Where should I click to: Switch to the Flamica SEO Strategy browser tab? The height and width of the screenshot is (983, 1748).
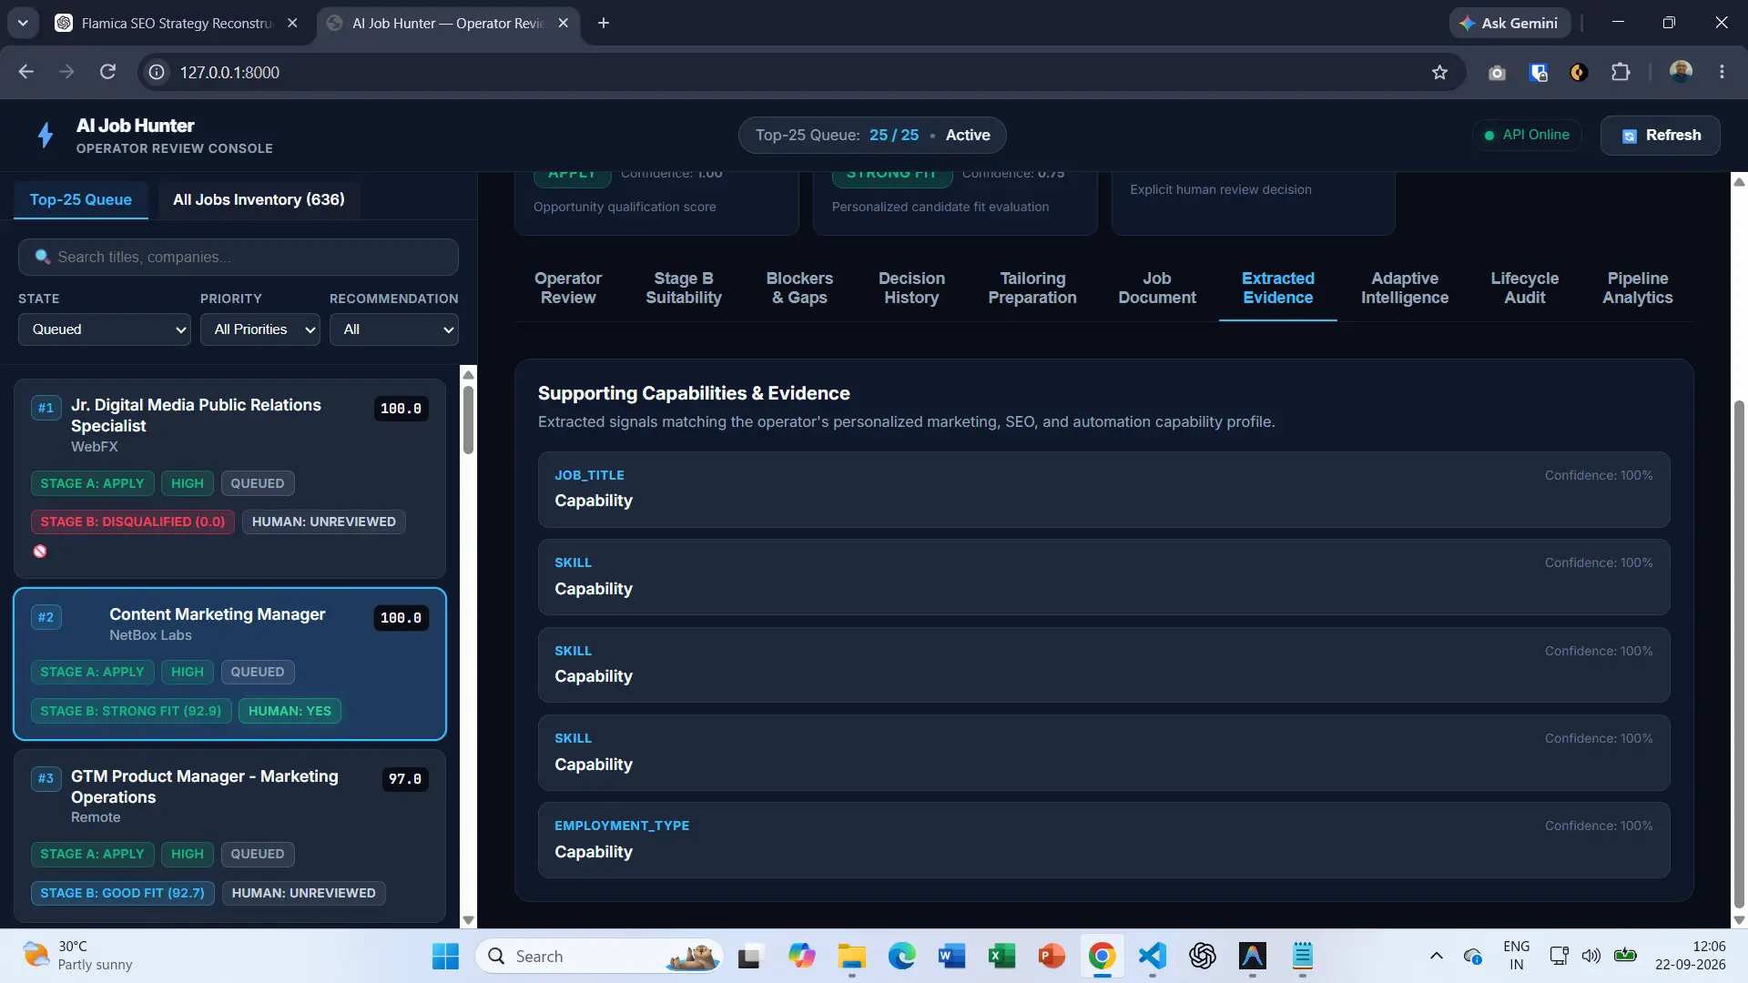[x=176, y=23]
